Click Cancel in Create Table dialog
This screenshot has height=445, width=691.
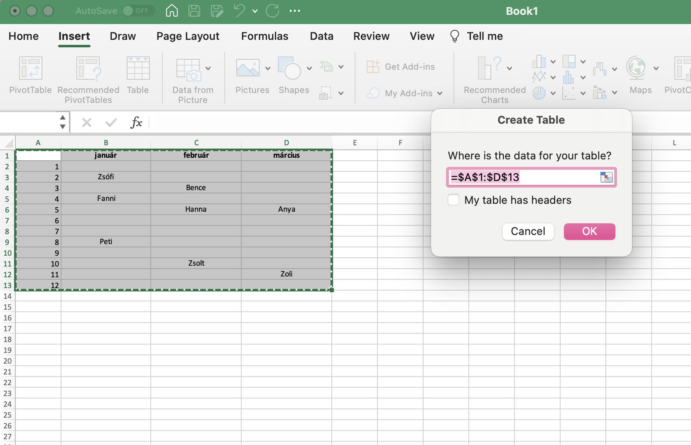pos(528,231)
